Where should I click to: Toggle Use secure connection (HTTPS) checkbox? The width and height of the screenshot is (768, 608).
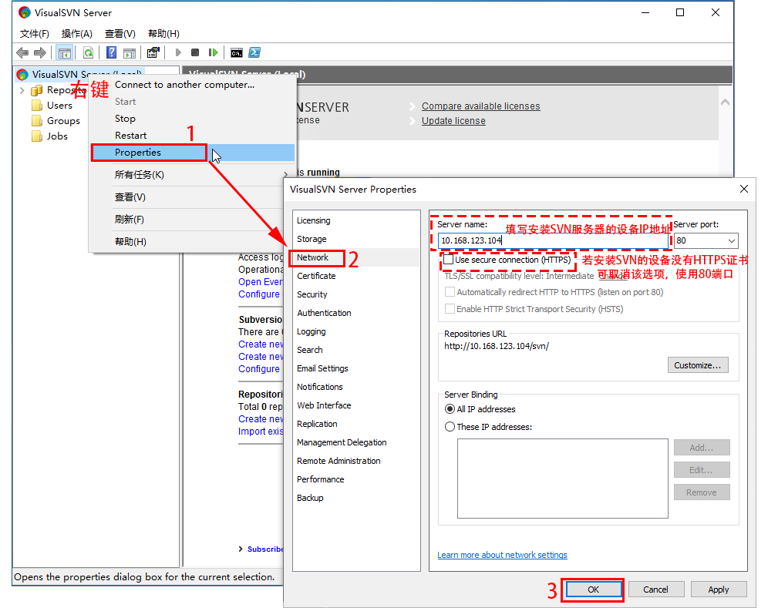click(448, 260)
